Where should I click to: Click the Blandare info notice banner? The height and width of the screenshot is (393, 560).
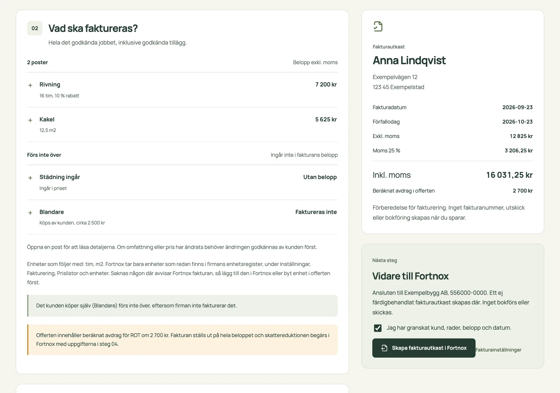pyautogui.click(x=182, y=306)
